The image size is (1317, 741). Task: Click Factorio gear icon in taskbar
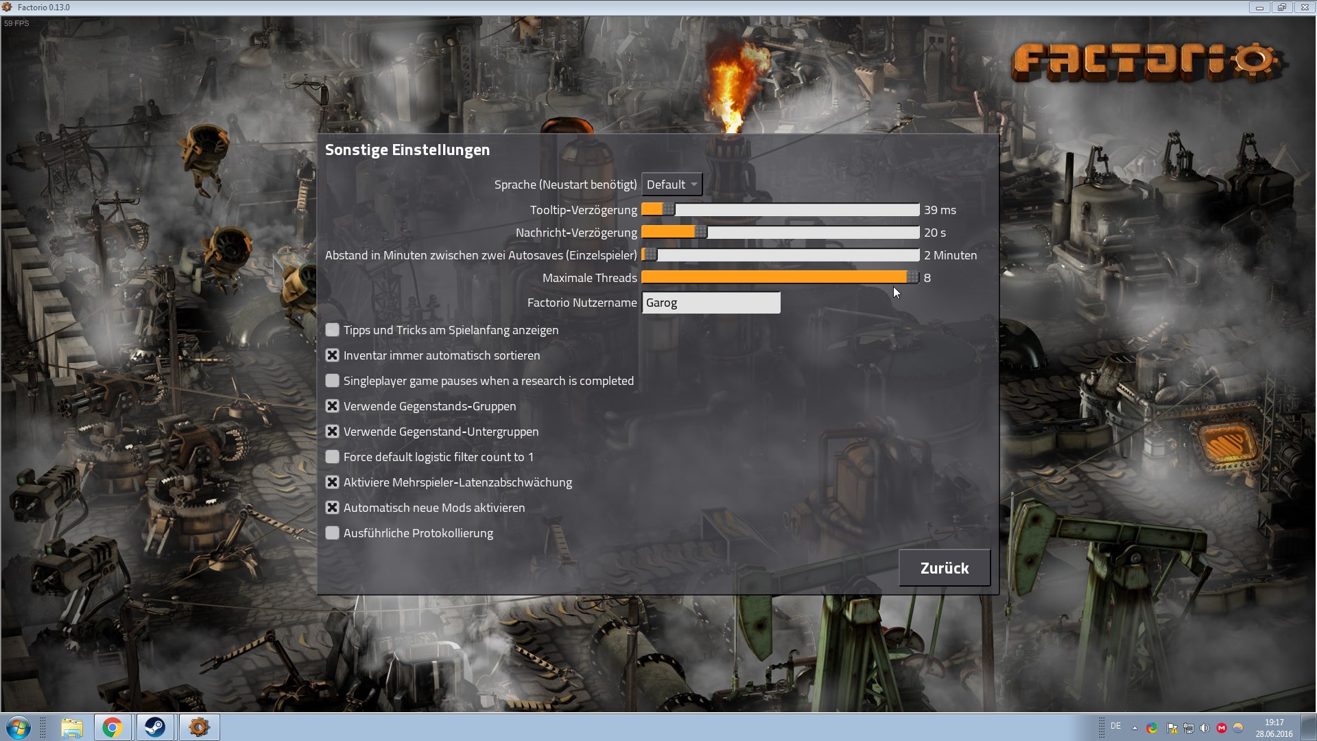pos(199,727)
